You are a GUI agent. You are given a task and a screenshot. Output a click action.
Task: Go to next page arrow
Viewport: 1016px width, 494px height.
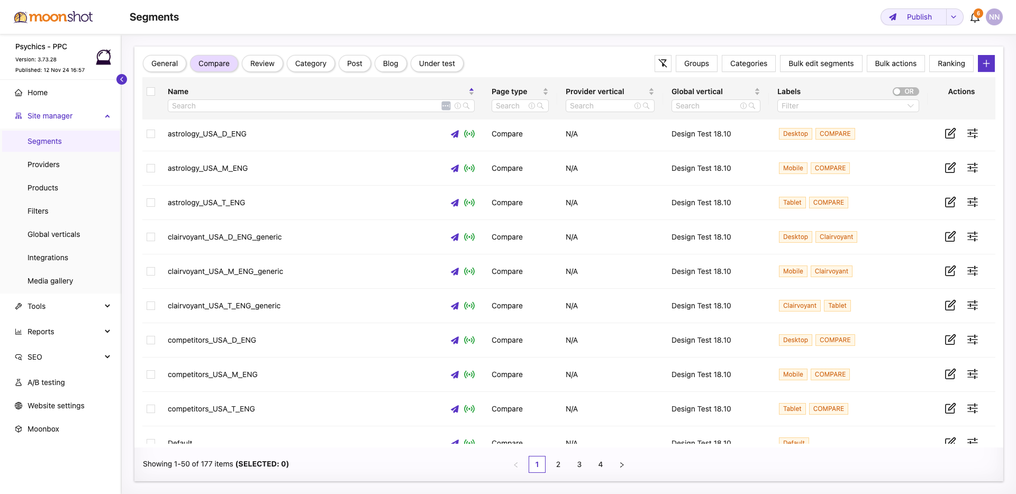622,464
